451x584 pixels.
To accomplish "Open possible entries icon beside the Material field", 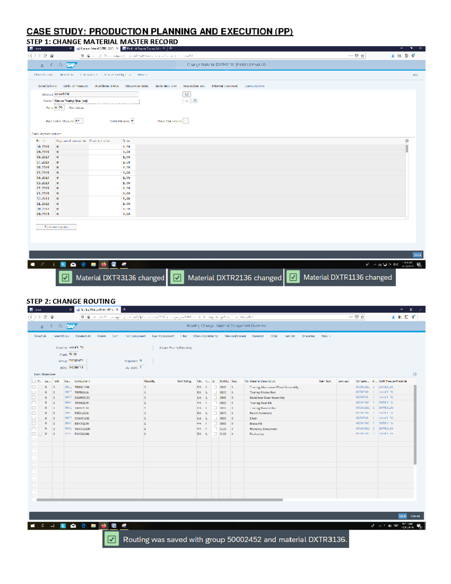I will tap(186, 94).
